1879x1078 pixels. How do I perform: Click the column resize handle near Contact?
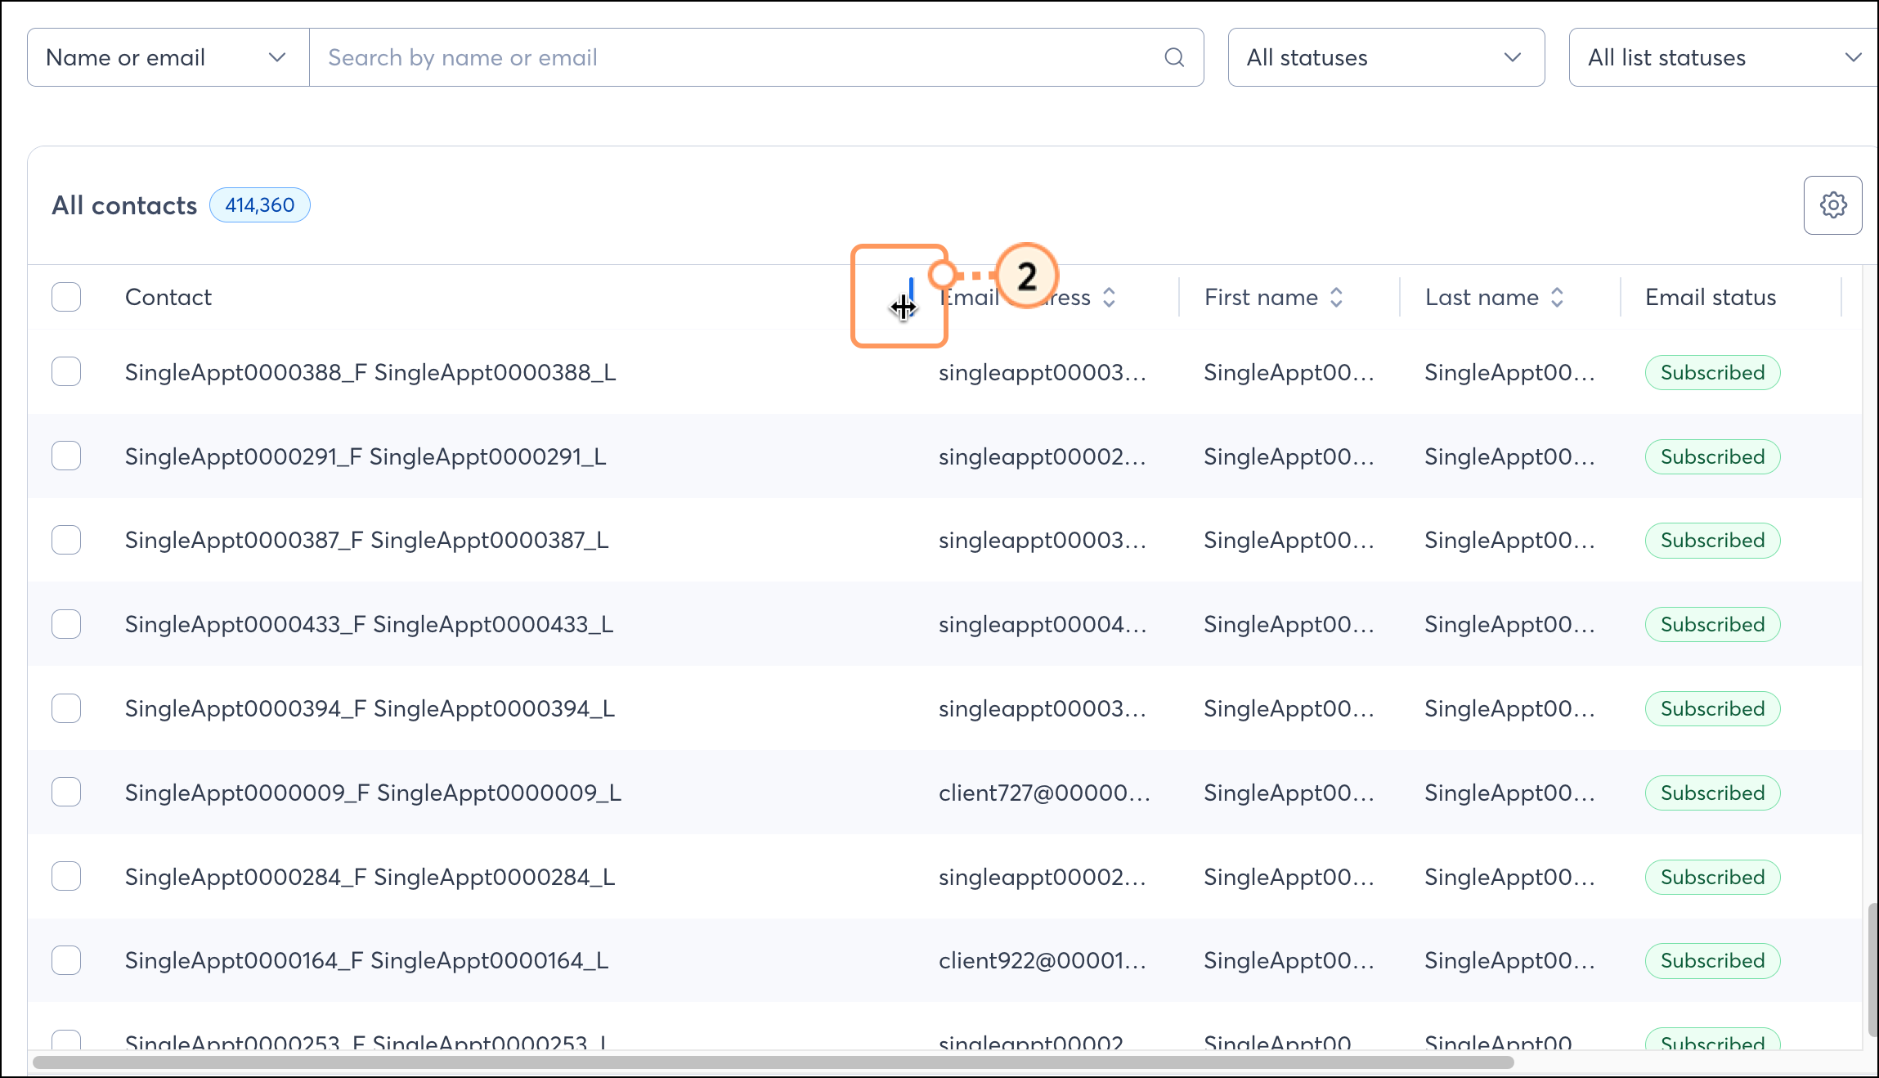click(911, 296)
